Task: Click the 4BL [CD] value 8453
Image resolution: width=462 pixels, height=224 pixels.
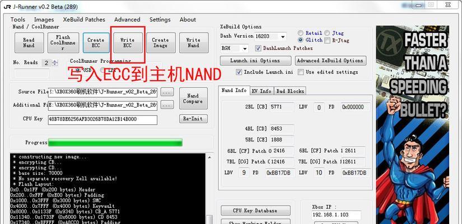Action: 282,128
